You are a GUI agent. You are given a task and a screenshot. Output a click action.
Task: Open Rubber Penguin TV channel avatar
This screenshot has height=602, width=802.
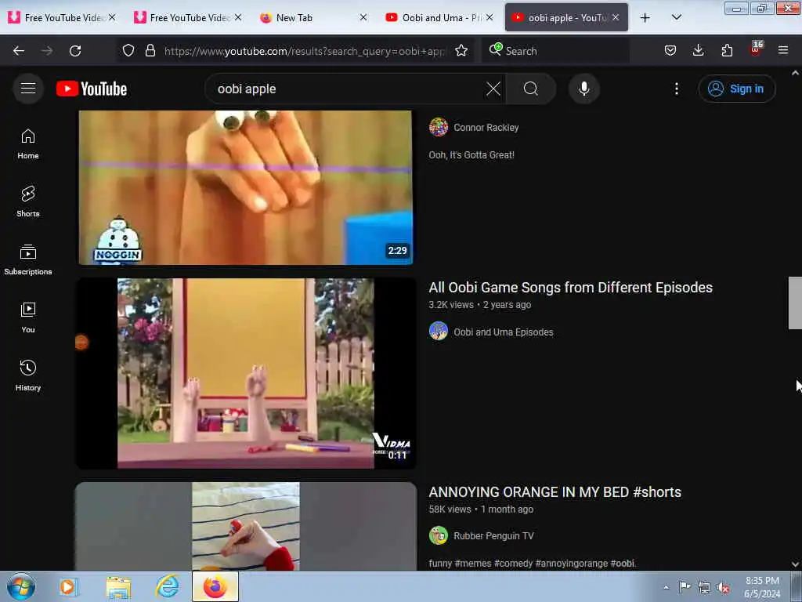tap(439, 535)
